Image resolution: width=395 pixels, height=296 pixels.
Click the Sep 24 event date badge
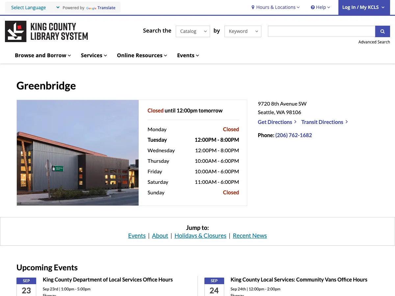point(214,287)
